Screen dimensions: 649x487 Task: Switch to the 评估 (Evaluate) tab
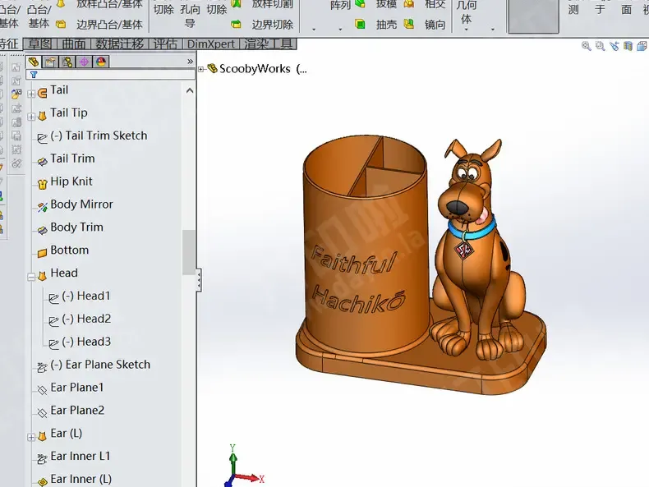click(165, 44)
